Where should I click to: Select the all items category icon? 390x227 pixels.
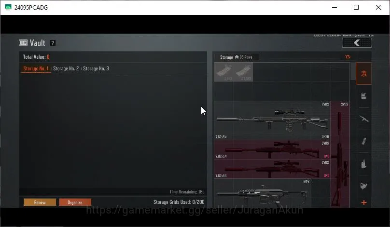364,74
